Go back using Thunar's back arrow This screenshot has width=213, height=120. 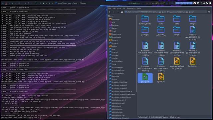[x=109, y=12]
